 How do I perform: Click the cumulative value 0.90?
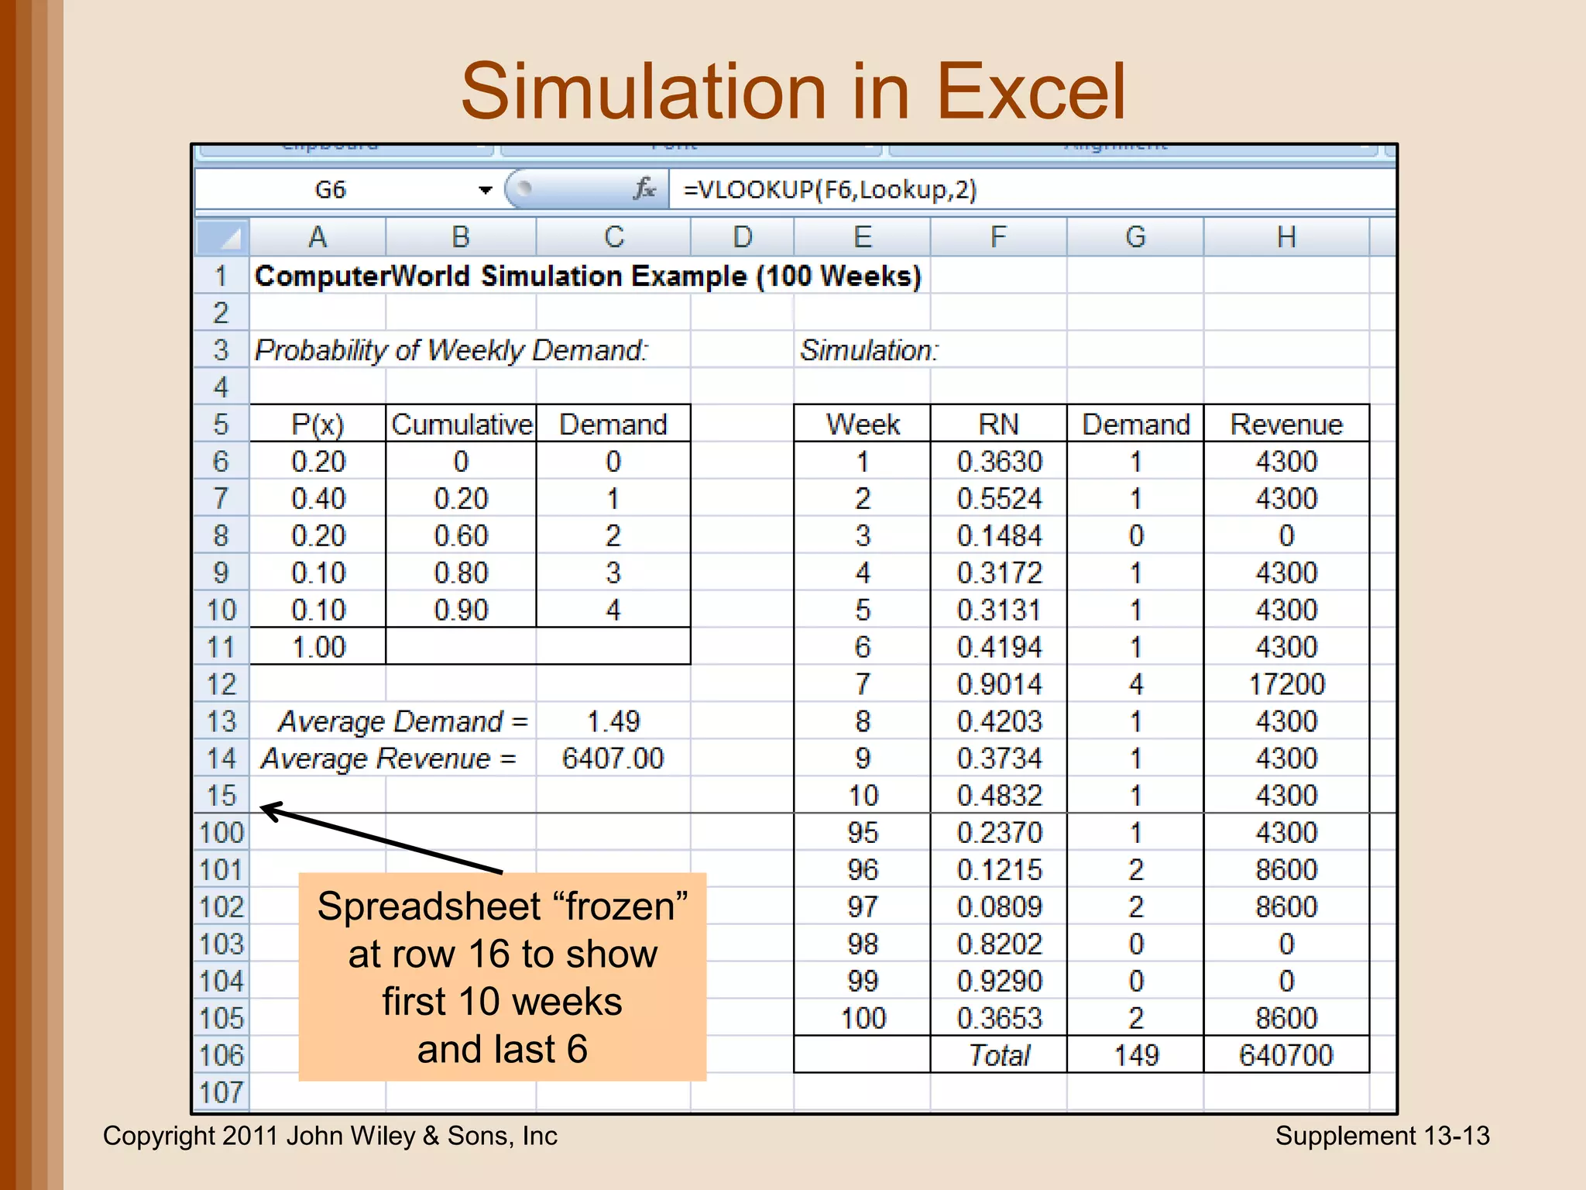click(462, 610)
